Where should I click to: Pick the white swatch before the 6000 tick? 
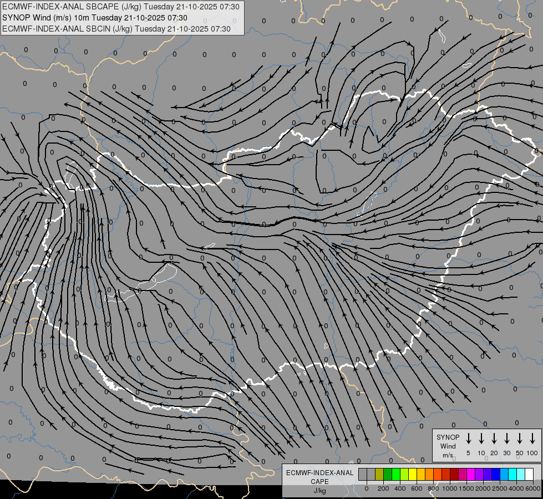point(529,475)
